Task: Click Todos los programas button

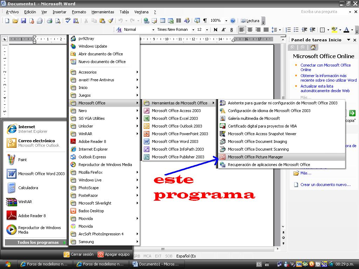Action: [x=35, y=242]
